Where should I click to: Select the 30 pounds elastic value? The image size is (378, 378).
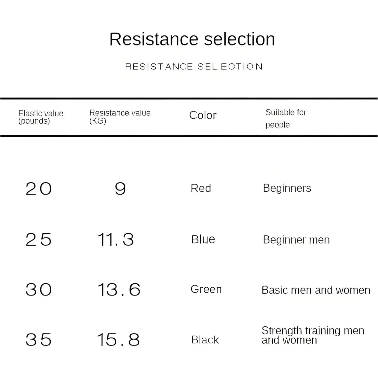(39, 289)
